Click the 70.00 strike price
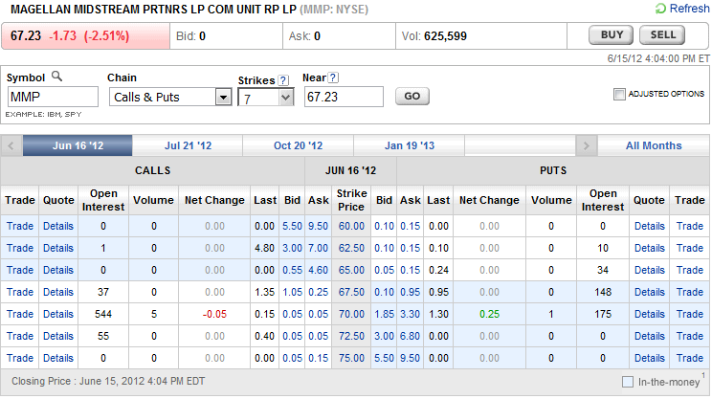The width and height of the screenshot is (712, 399). (x=351, y=314)
